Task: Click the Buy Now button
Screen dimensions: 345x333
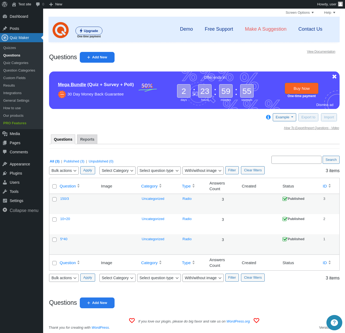Action: [x=302, y=88]
